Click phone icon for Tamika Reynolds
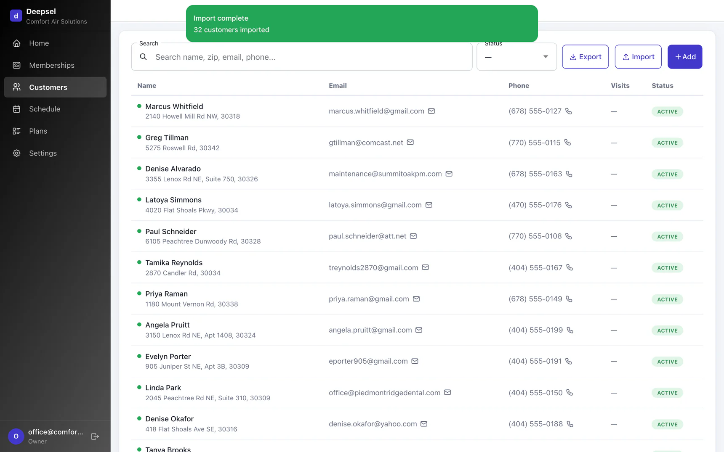Image resolution: width=724 pixels, height=452 pixels. (x=569, y=267)
